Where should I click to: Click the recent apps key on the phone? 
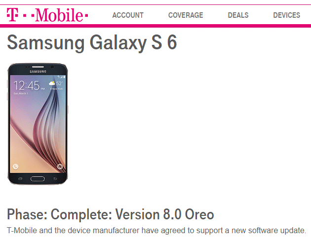tap(20, 179)
